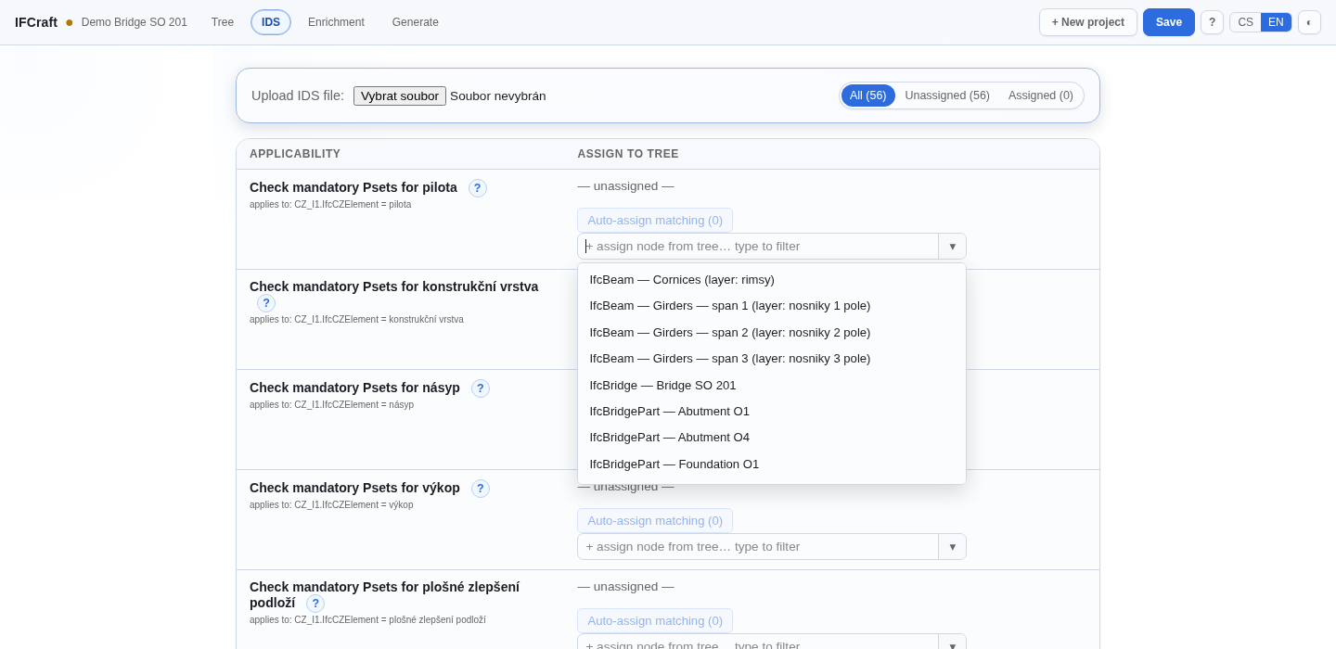
Task: Create a new project
Action: (x=1088, y=22)
